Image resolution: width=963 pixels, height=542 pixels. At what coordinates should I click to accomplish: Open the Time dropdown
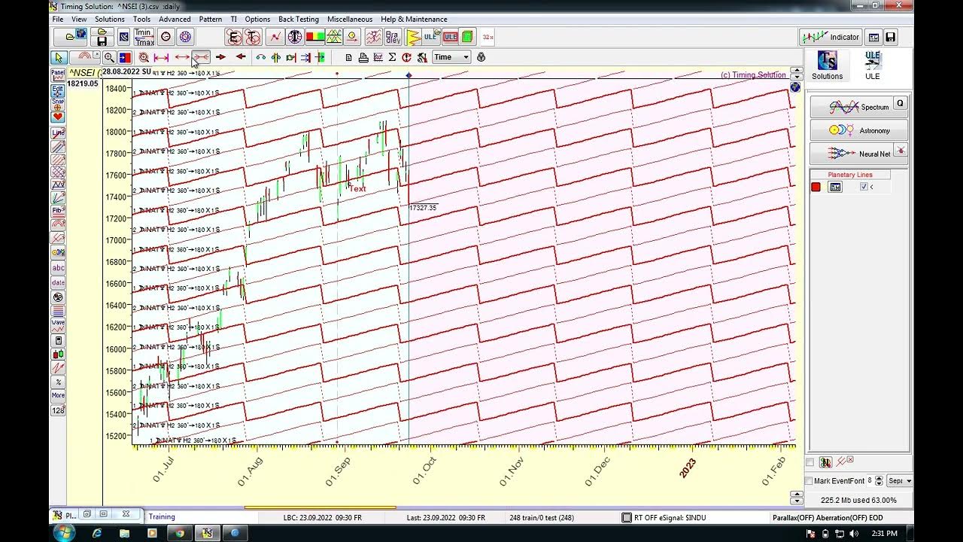coord(451,57)
